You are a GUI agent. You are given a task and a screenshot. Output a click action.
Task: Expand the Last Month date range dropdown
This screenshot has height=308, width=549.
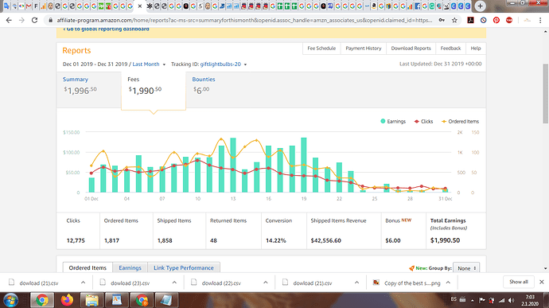click(x=149, y=64)
